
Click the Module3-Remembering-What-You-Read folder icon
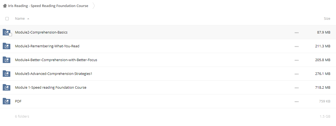(x=6, y=46)
